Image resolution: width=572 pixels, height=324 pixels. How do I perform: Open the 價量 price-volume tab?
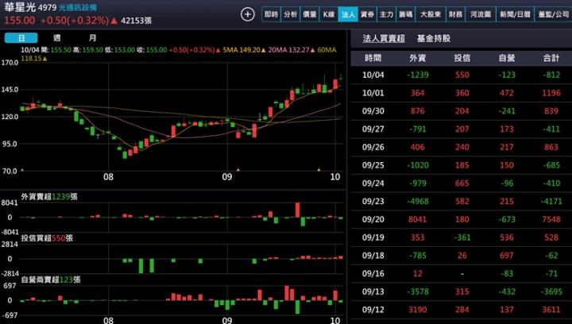click(310, 14)
